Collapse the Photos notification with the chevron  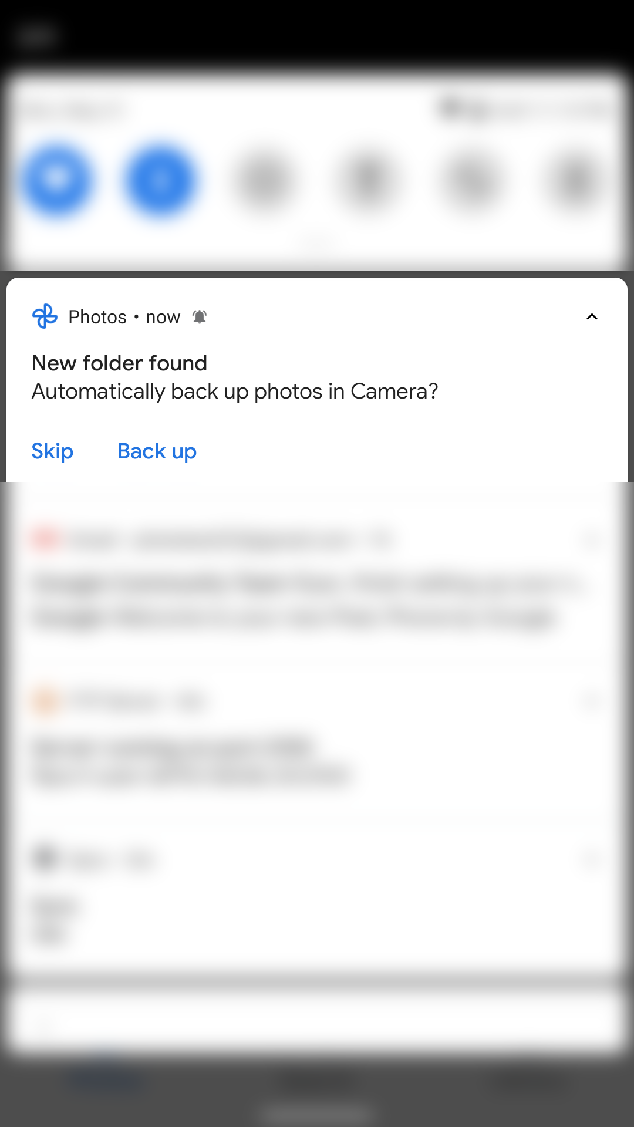592,316
